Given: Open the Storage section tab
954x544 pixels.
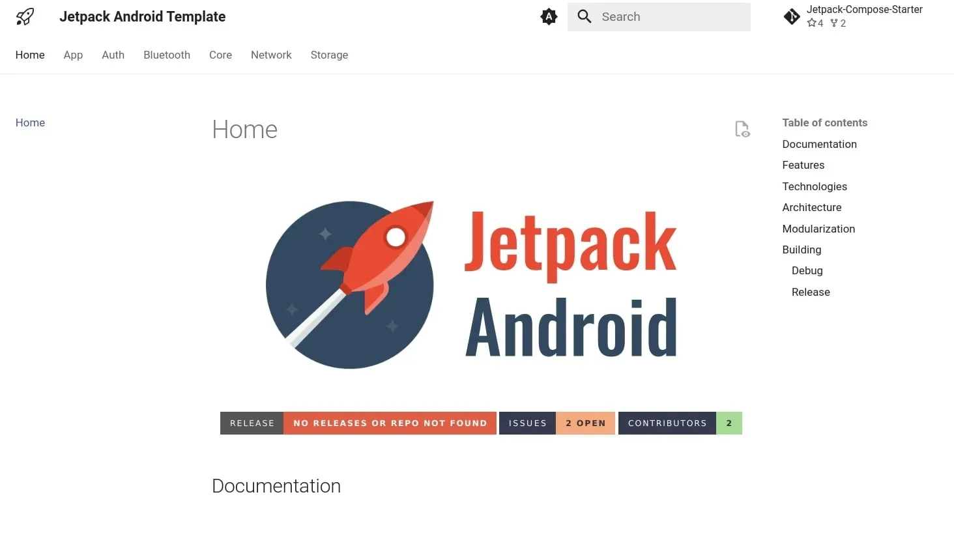Looking at the screenshot, I should pyautogui.click(x=329, y=55).
